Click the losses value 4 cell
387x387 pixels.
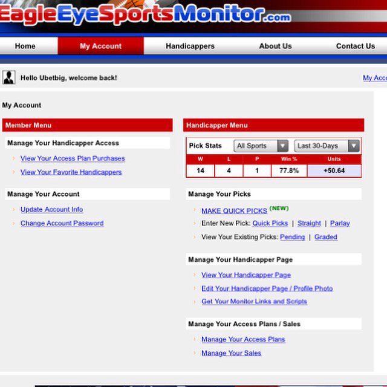(229, 171)
